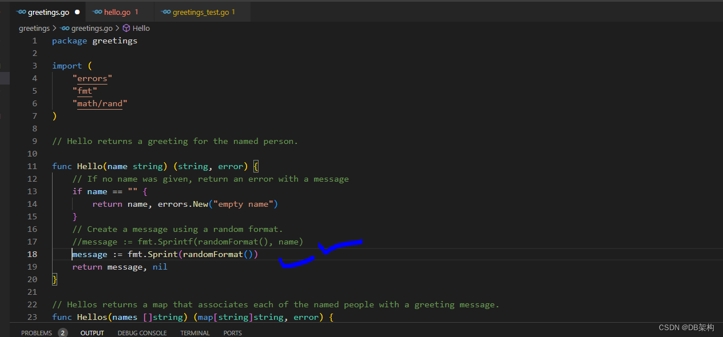Select the greetings folder breadcrumb

coord(34,28)
